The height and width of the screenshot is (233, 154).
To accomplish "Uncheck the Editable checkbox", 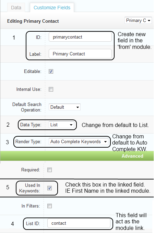I will pos(51,72).
